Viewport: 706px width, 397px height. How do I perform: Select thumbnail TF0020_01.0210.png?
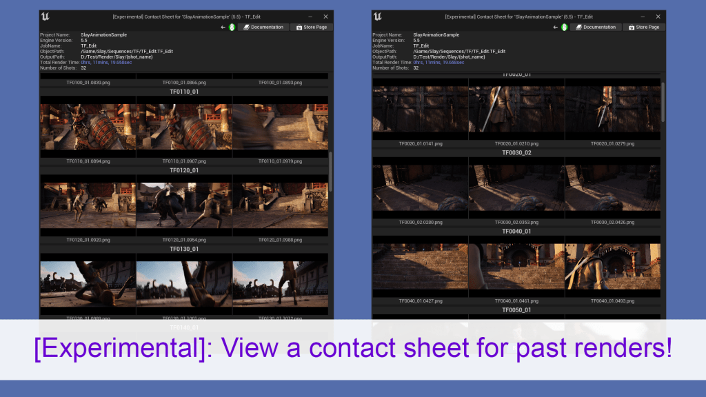(x=516, y=108)
